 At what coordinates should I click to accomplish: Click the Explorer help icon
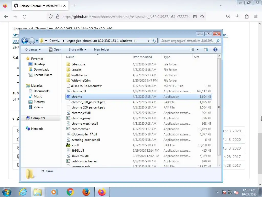tap(215, 50)
